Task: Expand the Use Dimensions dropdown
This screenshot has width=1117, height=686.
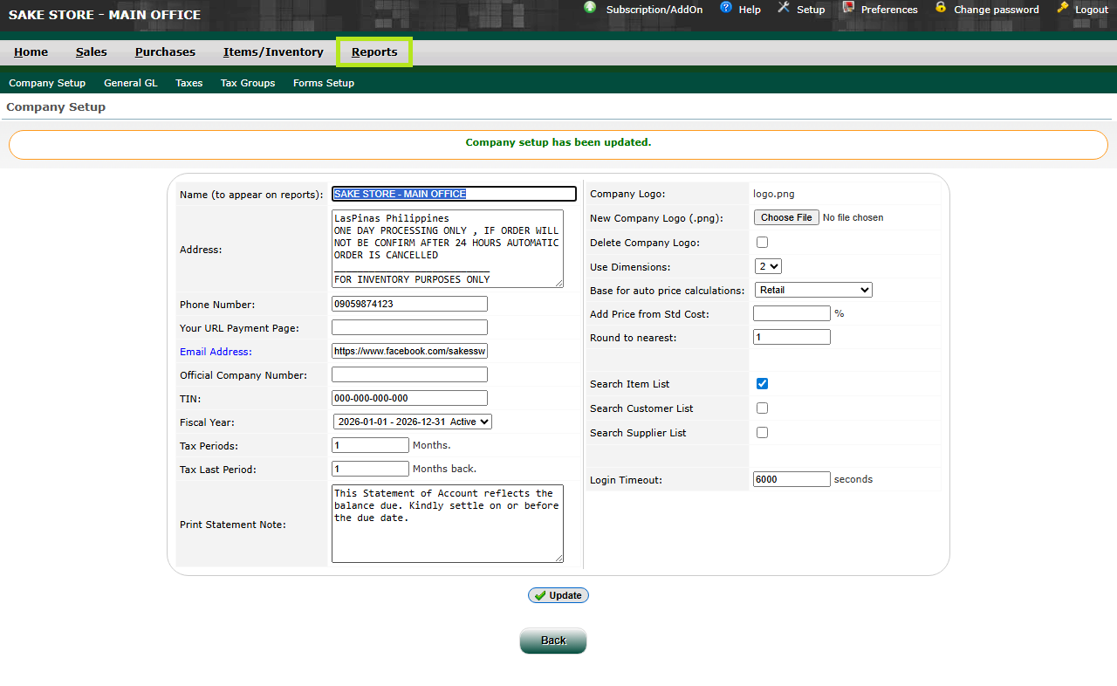Action: tap(768, 266)
